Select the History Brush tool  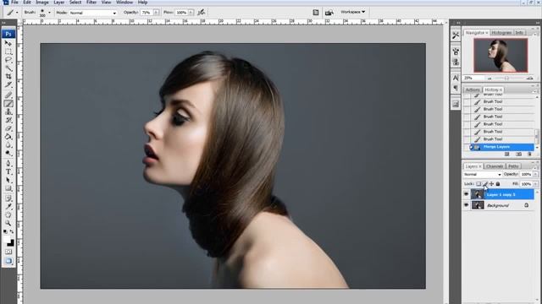(8, 120)
